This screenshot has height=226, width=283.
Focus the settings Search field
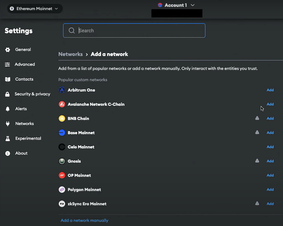click(x=134, y=31)
